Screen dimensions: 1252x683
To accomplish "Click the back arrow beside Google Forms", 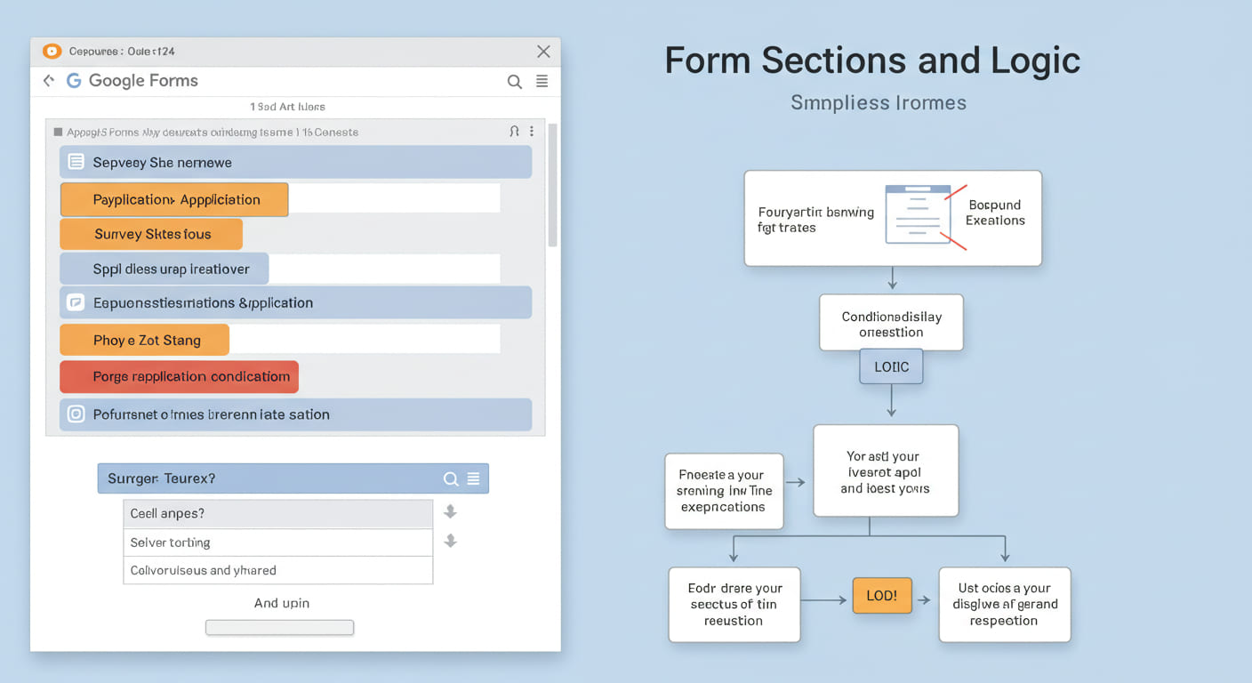I will [48, 81].
